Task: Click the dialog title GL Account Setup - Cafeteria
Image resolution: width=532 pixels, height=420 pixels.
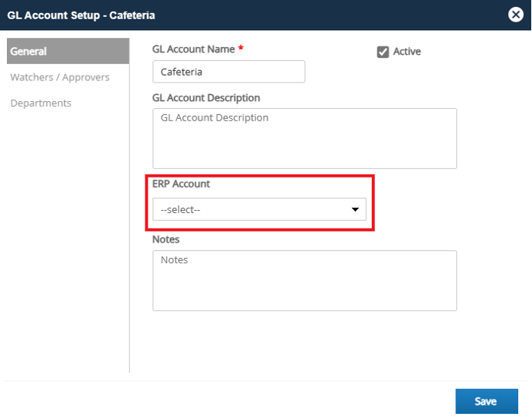Action: pyautogui.click(x=81, y=15)
